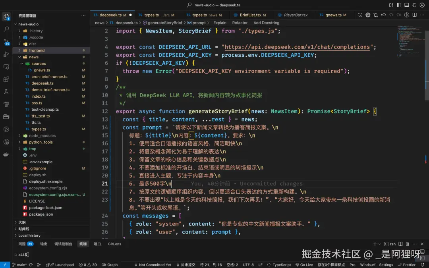Screen dimensions: 429x268
Task: Click the file history clock icon in editor toolbar
Action: point(360,15)
